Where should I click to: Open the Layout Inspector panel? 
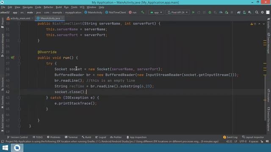253,137
